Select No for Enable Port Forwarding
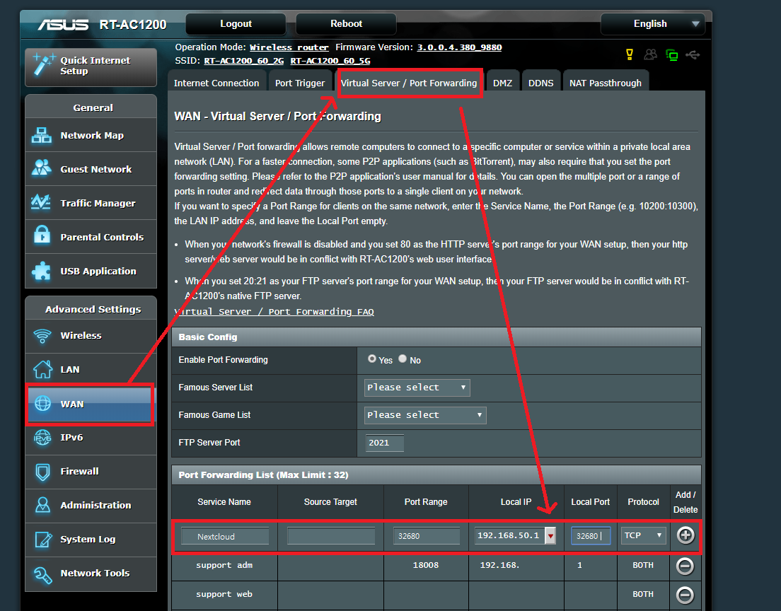This screenshot has width=781, height=611. [x=403, y=359]
